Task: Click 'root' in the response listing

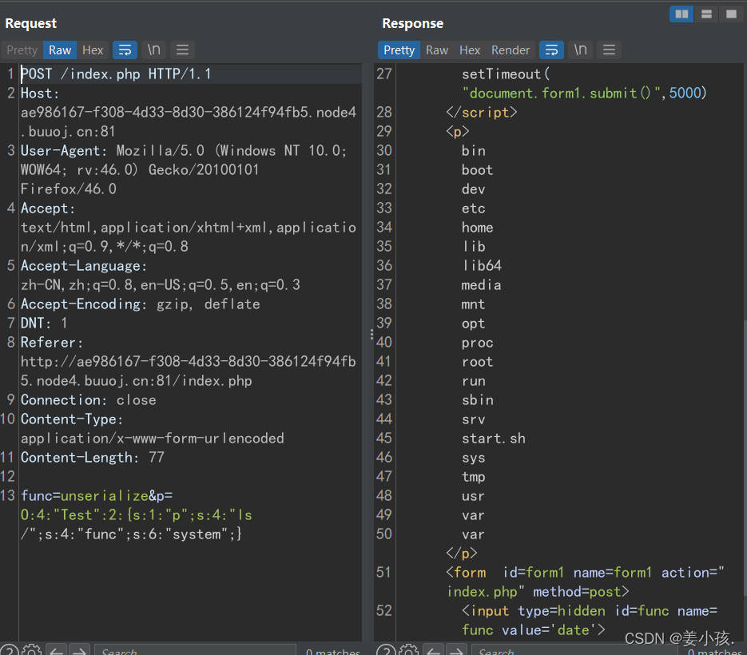Action: (477, 362)
